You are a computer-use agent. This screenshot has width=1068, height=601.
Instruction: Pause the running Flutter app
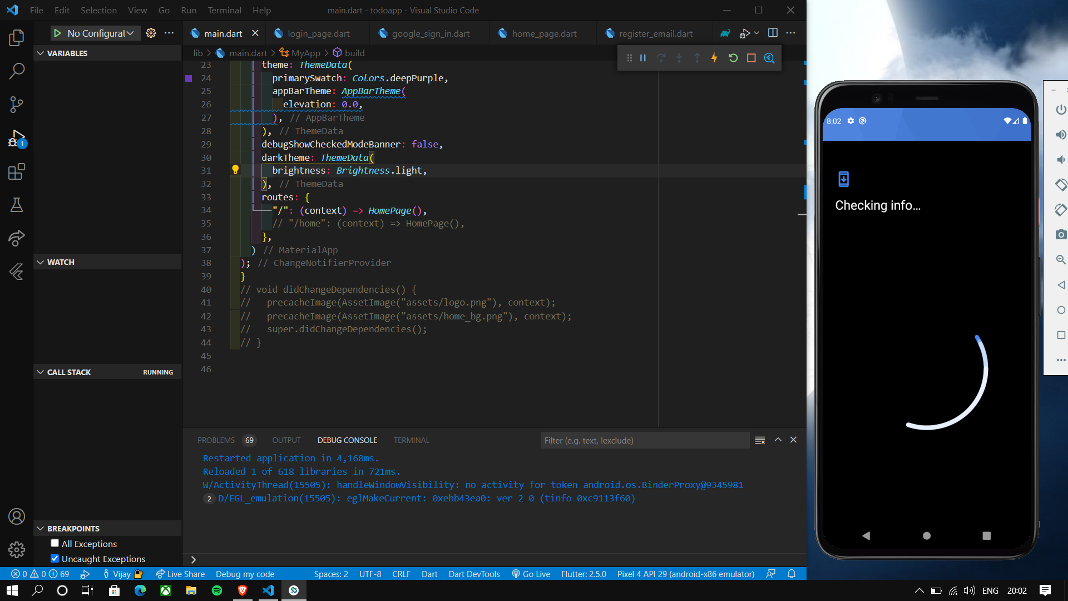click(x=643, y=58)
